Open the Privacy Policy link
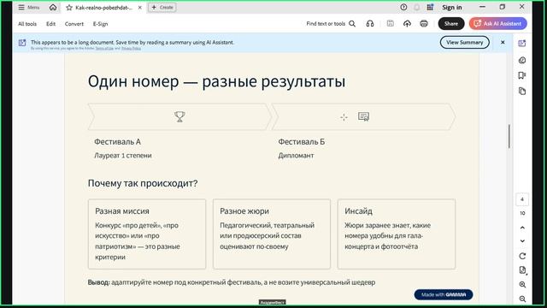 pos(131,49)
